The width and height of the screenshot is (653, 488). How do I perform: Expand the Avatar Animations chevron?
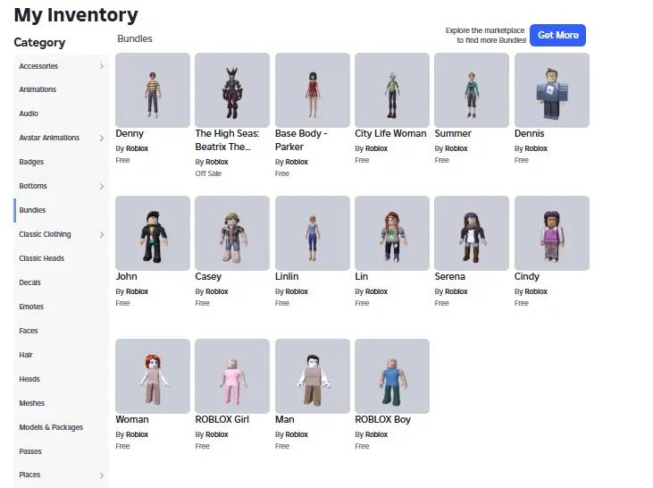(102, 138)
